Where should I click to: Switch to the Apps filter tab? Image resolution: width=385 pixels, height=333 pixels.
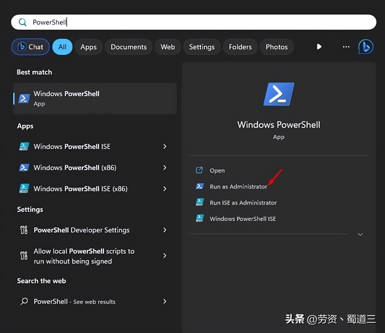point(89,47)
